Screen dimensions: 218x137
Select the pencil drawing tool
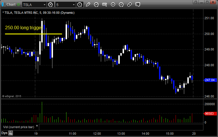click(88, 5)
